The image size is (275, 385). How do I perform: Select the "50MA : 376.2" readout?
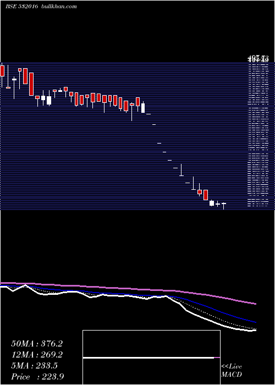click(37, 344)
